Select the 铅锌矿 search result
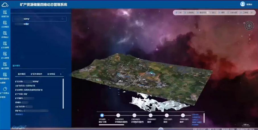 click(x=22, y=24)
